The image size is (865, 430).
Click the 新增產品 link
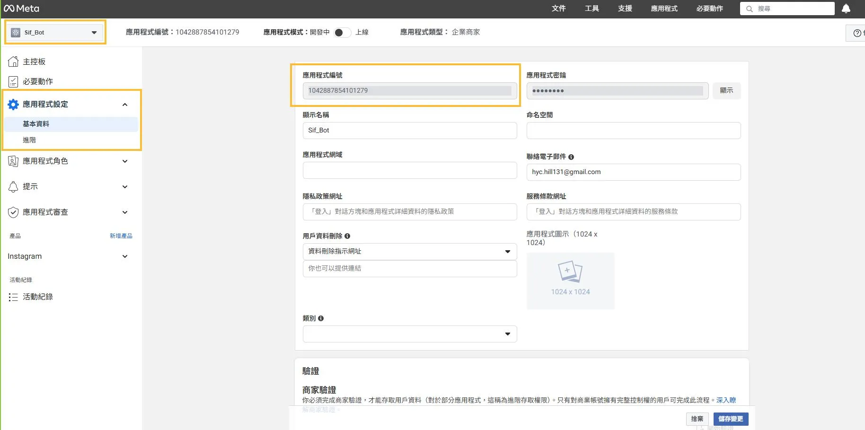pyautogui.click(x=121, y=236)
